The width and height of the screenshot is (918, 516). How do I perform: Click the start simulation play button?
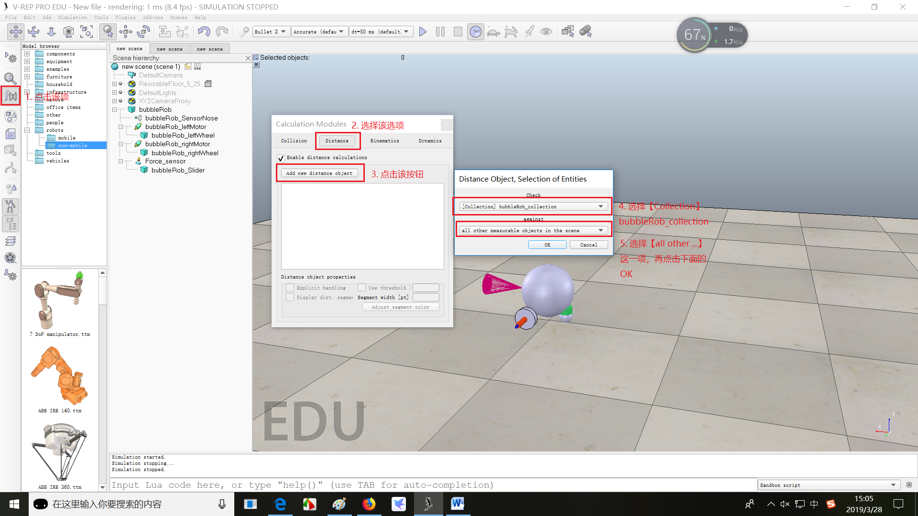pyautogui.click(x=423, y=32)
